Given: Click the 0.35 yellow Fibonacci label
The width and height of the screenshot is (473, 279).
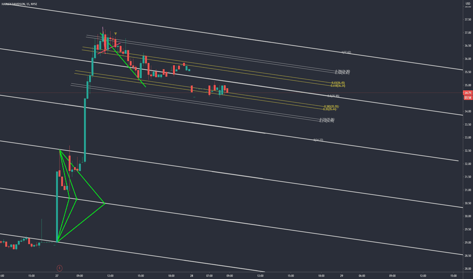Looking at the screenshot, I should [330, 109].
